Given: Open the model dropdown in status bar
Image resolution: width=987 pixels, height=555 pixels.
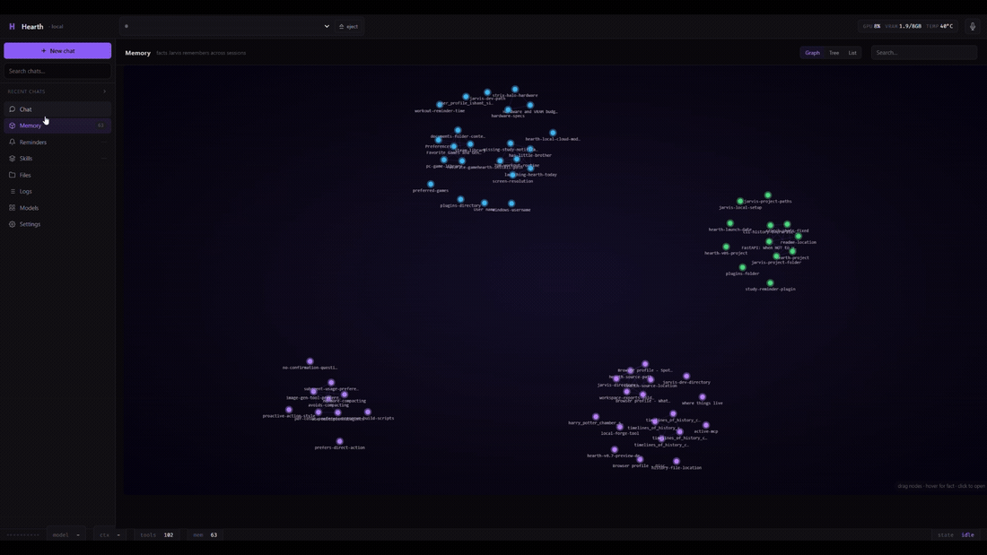Looking at the screenshot, I should (x=66, y=535).
